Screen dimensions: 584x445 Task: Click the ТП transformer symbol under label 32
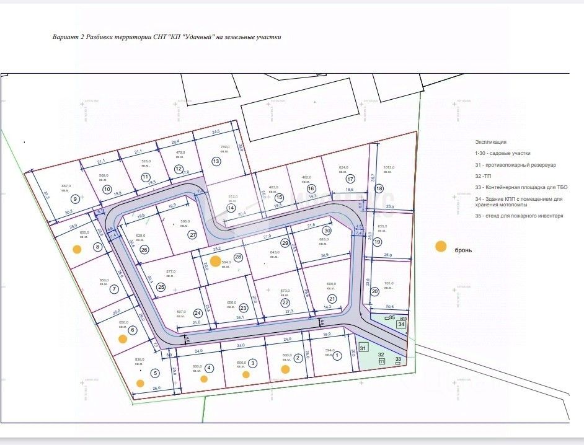[x=381, y=361]
